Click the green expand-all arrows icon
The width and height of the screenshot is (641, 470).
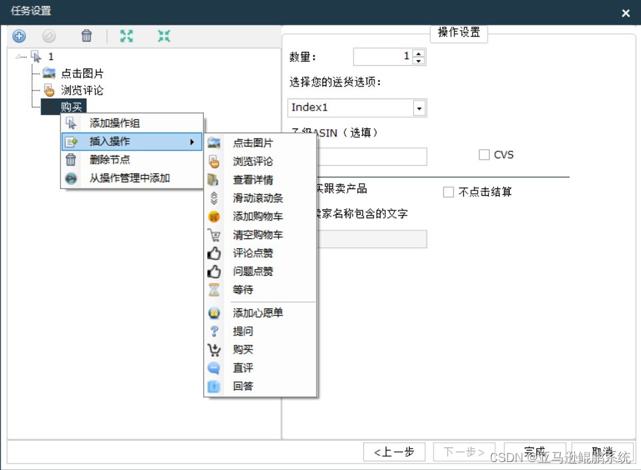point(127,36)
